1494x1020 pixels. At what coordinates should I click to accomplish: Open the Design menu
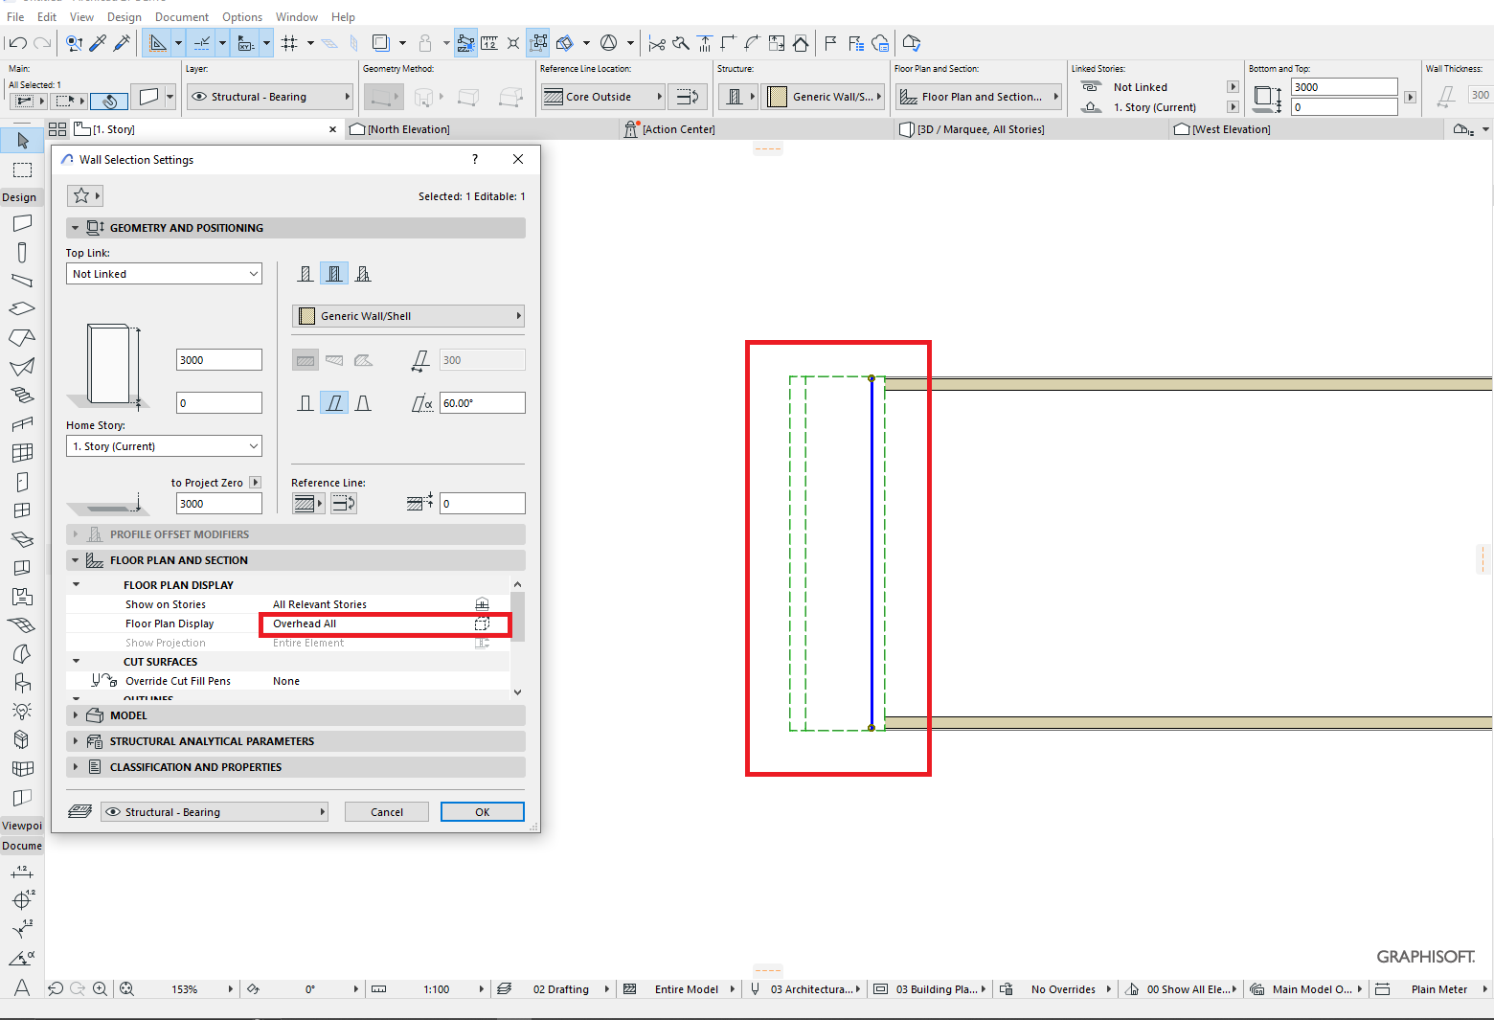124,16
